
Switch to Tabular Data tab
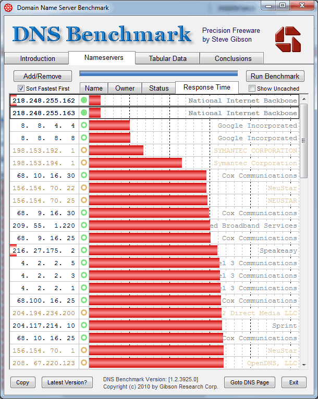point(167,58)
